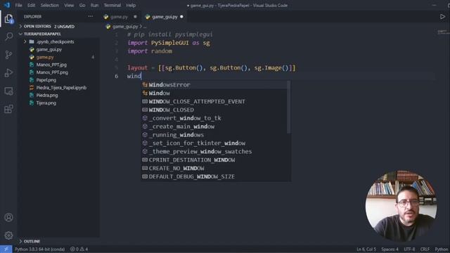Open the Explorer view in activity bar
Viewport: 450px width, 253px height.
pyautogui.click(x=8, y=19)
